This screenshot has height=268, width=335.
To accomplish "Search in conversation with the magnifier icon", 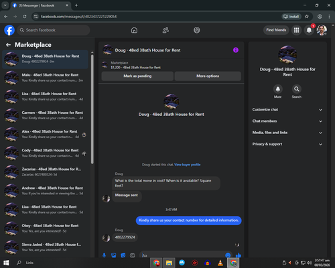I will pyautogui.click(x=297, y=89).
